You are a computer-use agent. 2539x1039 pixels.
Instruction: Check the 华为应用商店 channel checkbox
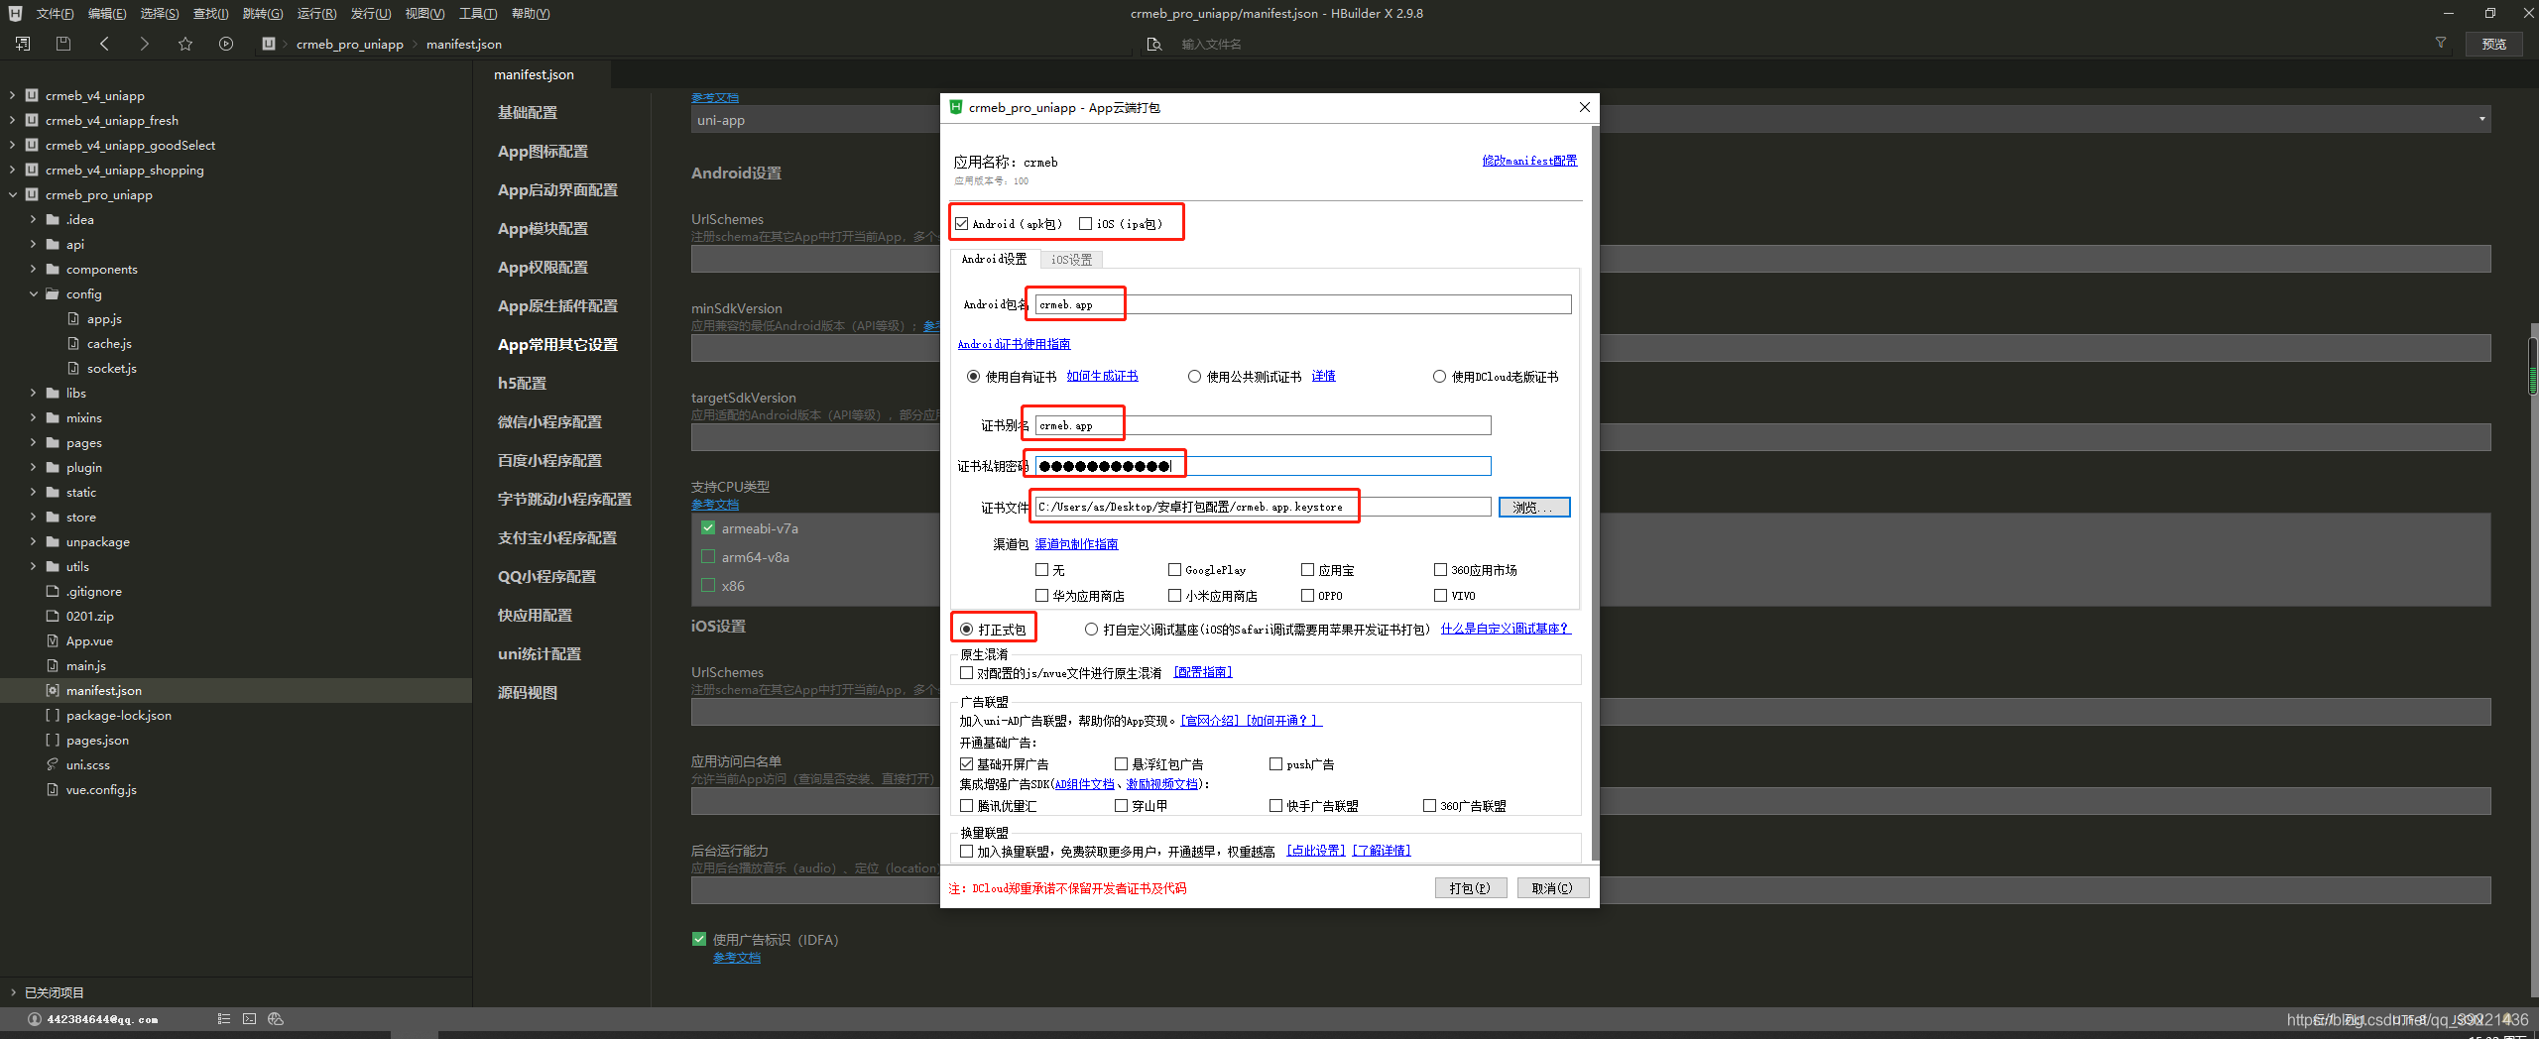(x=1041, y=596)
